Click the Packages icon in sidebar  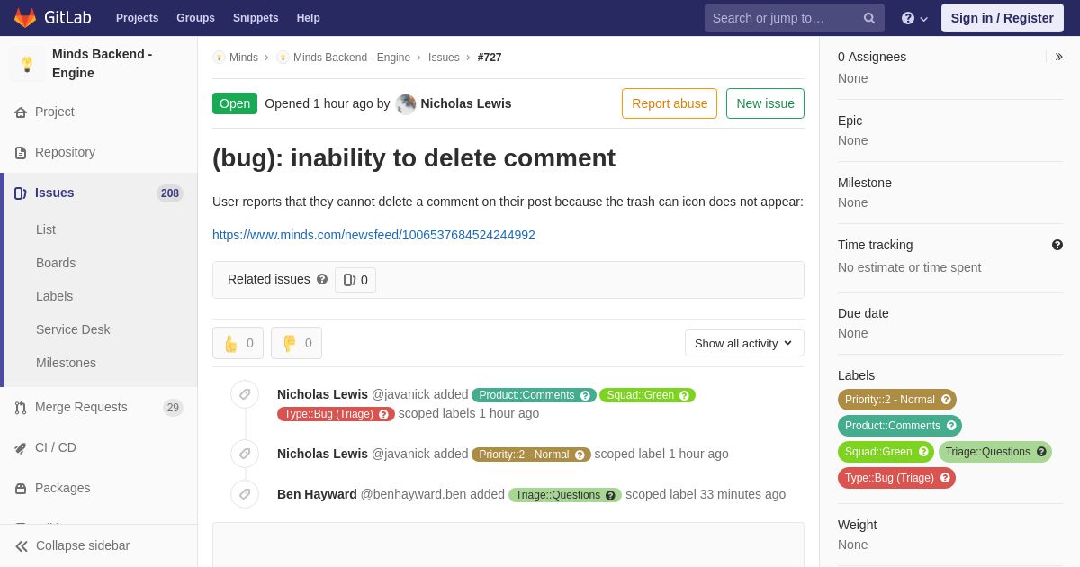pos(21,489)
